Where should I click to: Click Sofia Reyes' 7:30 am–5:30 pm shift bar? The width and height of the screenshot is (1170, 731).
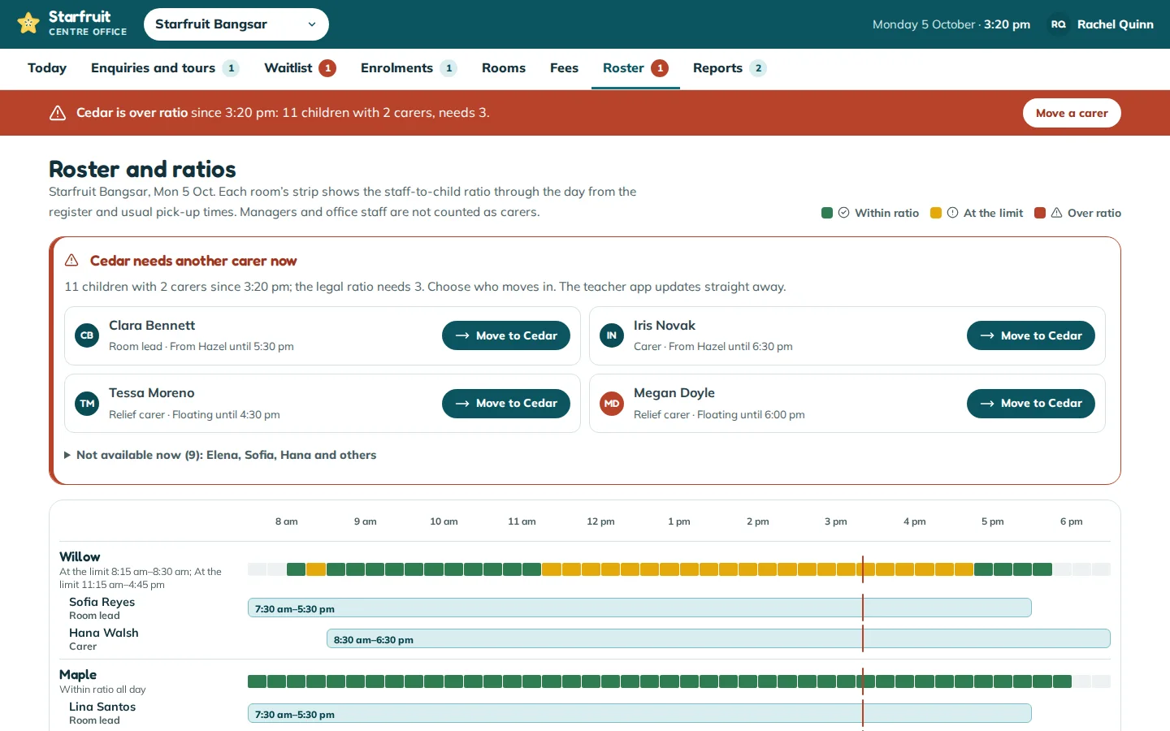click(x=639, y=608)
